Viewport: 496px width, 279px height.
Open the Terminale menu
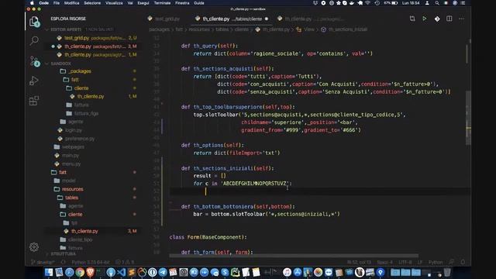coord(162,3)
